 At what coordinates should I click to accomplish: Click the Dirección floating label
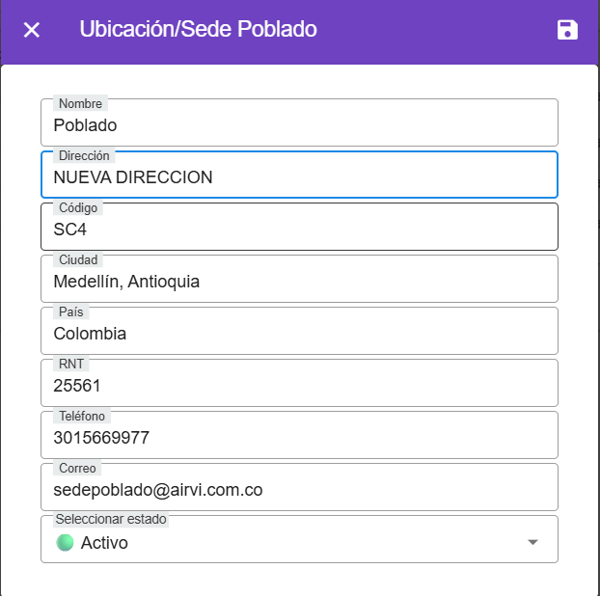click(x=84, y=155)
